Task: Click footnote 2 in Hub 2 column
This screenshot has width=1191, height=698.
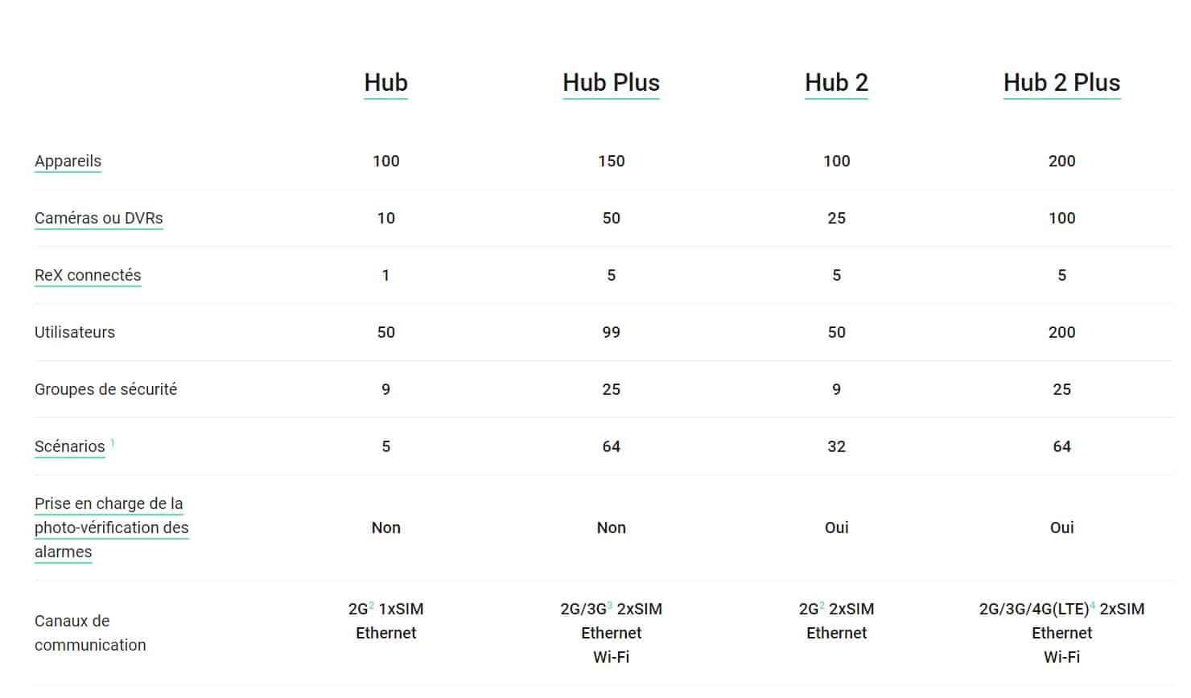Action: coord(822,605)
